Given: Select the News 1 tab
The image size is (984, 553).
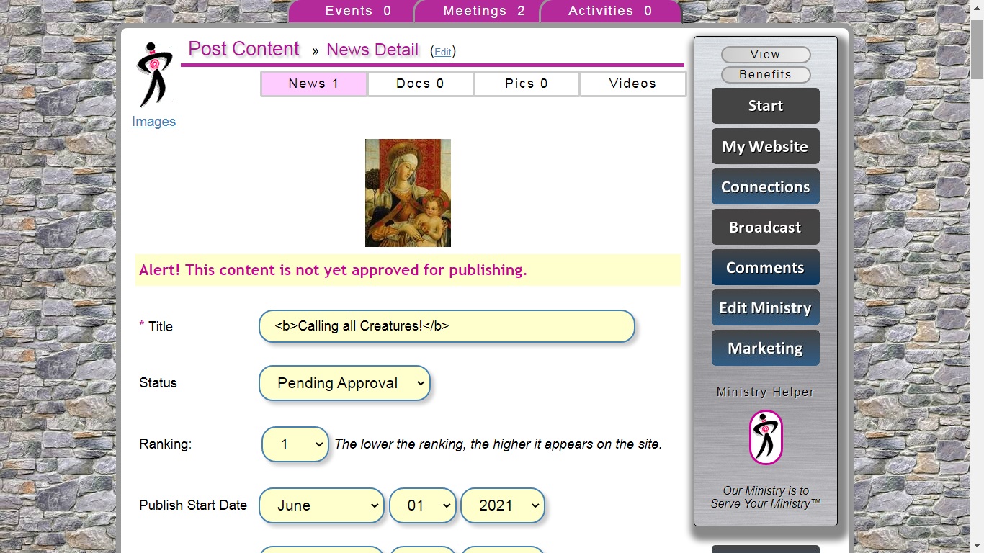Looking at the screenshot, I should pos(313,84).
